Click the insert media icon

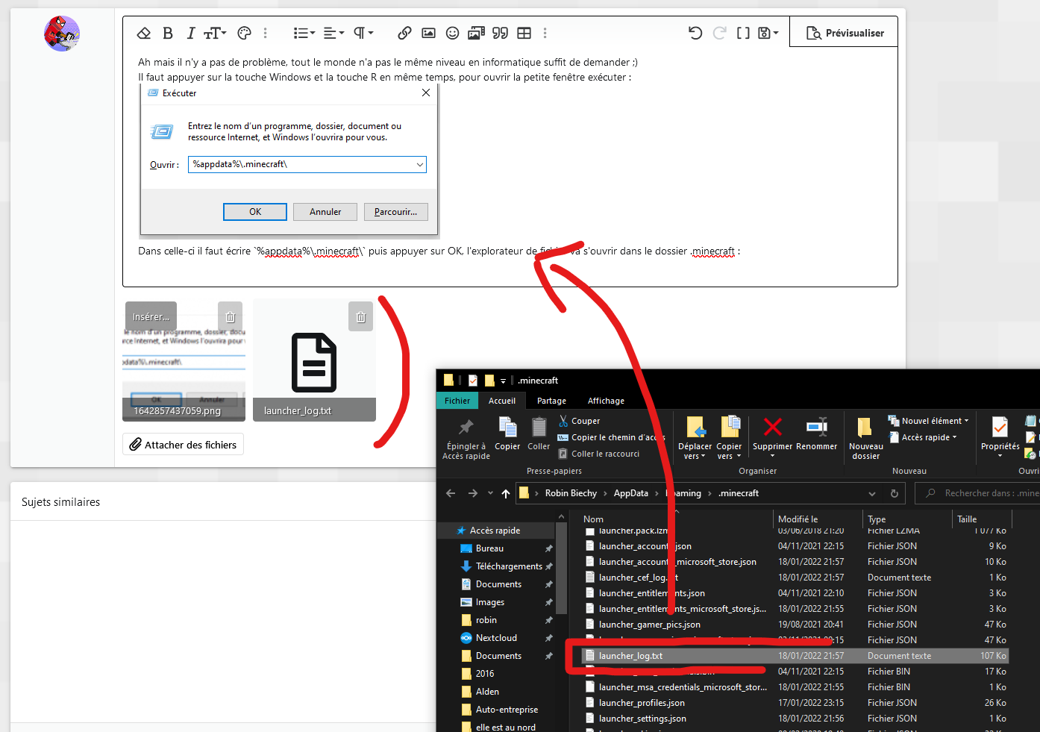476,33
